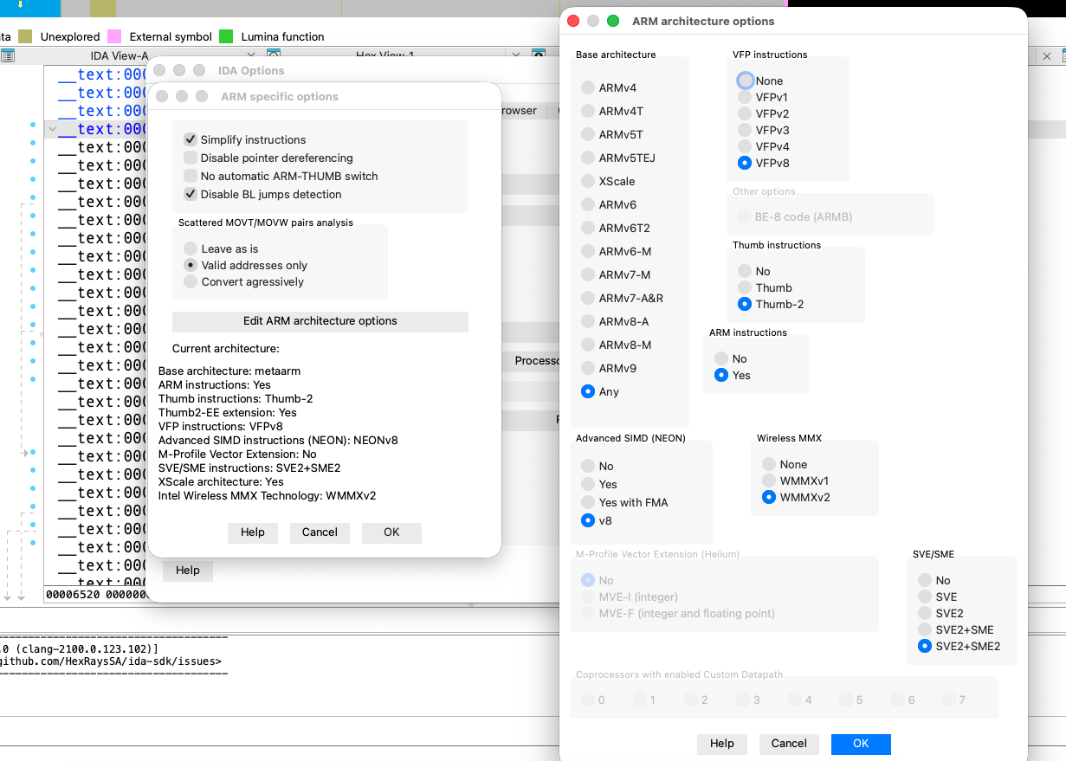
Task: Enable Disable pointer dereferencing checkbox
Action: click(x=191, y=158)
